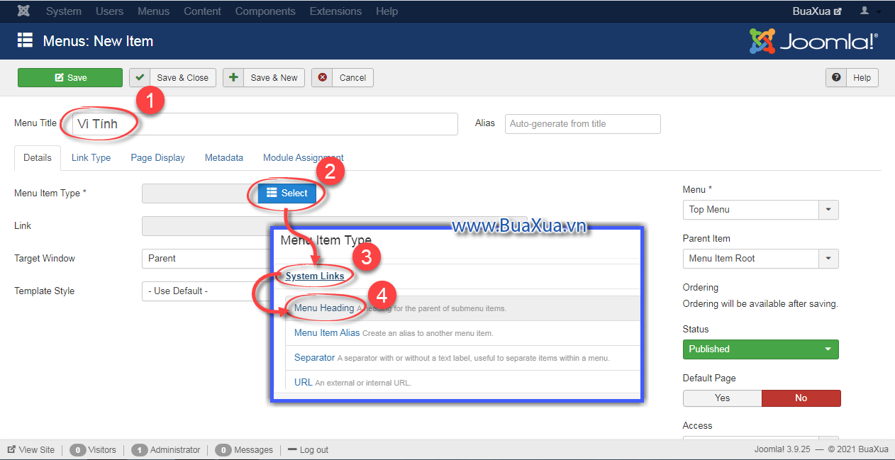Focus the Alias input field
Viewport: 895px width, 460px height.
click(x=582, y=123)
